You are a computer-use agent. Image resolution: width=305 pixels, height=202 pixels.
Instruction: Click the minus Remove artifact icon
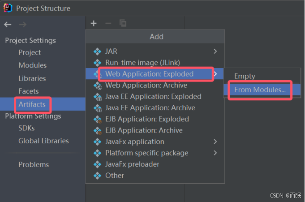tap(108, 24)
